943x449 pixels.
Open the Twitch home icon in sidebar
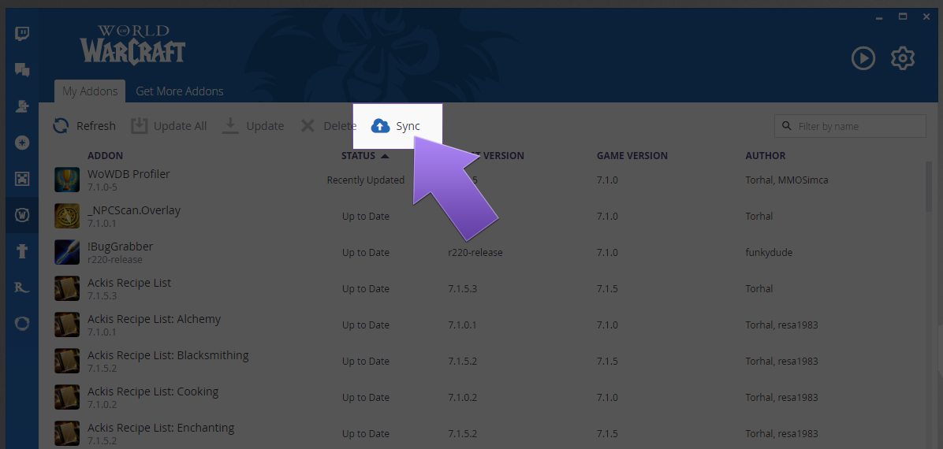[22, 34]
